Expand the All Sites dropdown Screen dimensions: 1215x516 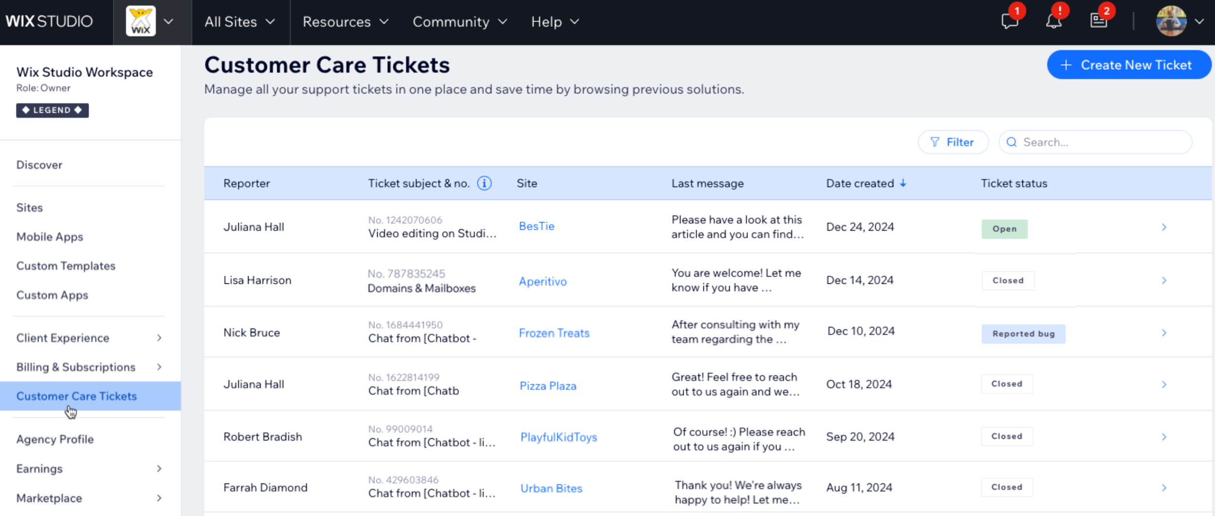click(x=240, y=22)
